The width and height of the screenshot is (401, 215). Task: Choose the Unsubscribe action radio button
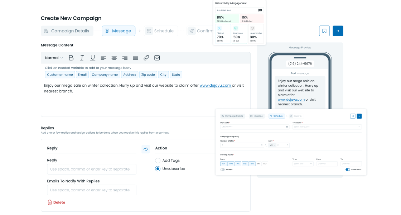pyautogui.click(x=158, y=169)
